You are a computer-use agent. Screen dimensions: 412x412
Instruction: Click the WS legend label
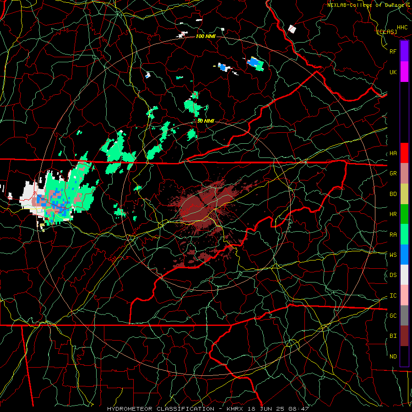(393, 255)
